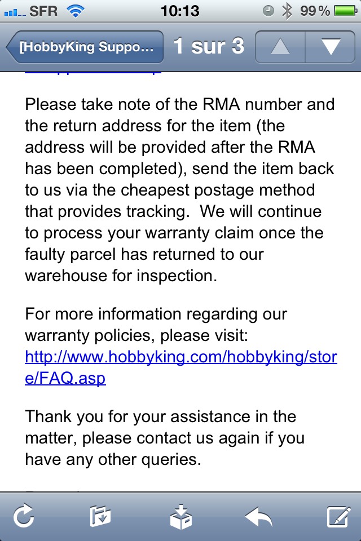Image resolution: width=361 pixels, height=541 pixels.
Task: Open the hobbyking.com FAQ.asp link
Action: (181, 367)
